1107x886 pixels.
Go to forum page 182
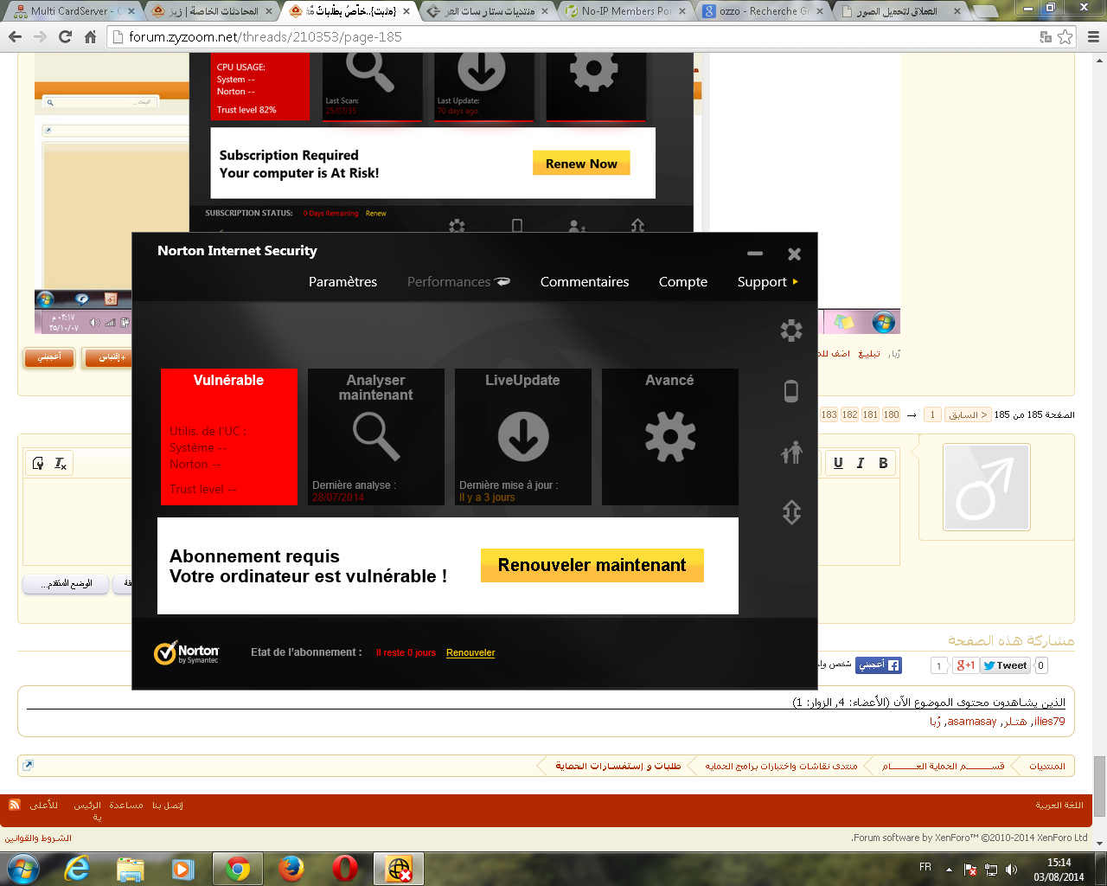pos(849,414)
